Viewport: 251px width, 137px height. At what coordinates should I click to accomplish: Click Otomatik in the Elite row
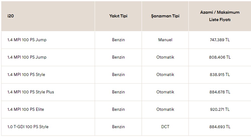click(165, 109)
